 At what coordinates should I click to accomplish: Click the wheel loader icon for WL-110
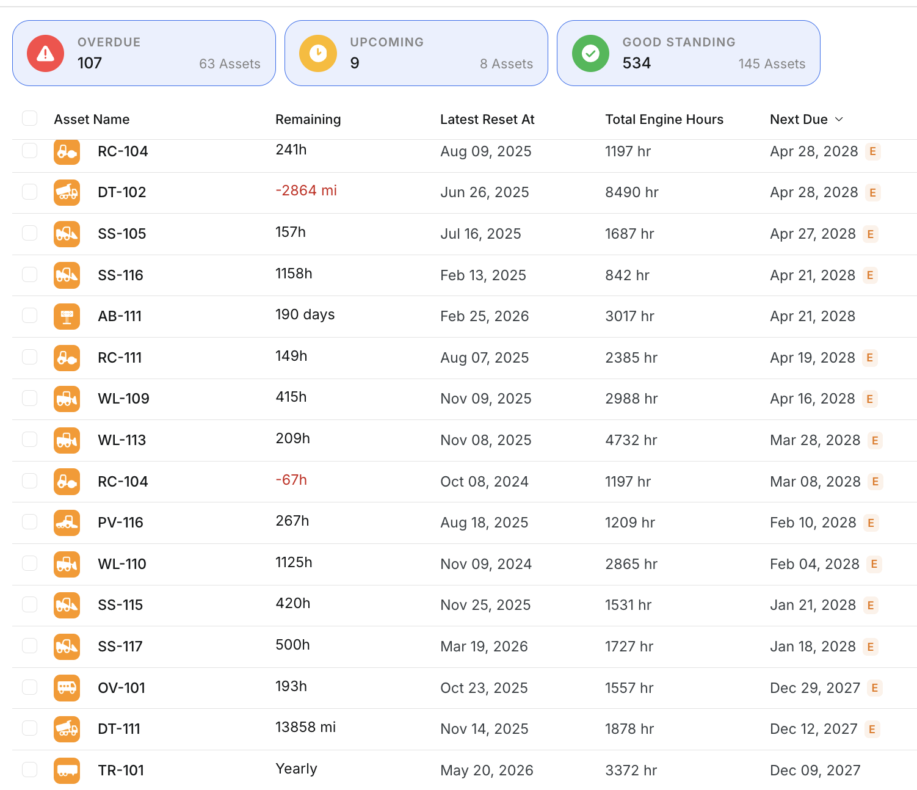pos(67,564)
